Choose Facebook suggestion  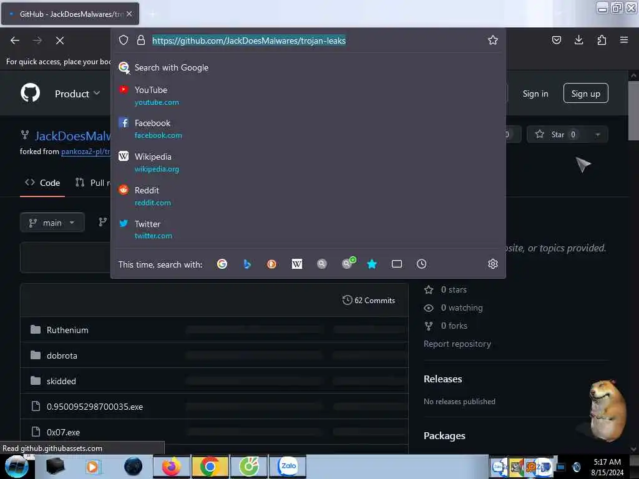coord(308,129)
